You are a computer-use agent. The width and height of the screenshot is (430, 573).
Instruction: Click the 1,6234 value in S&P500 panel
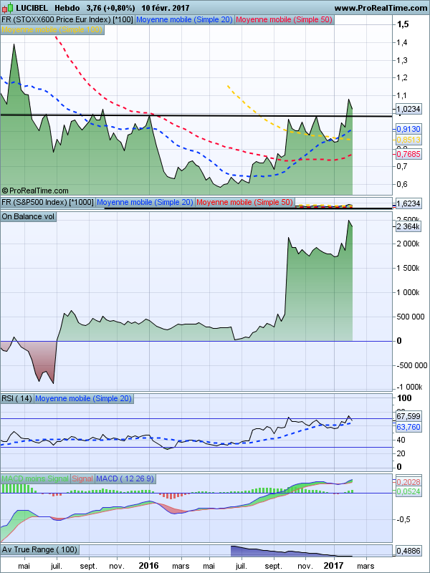coord(408,203)
